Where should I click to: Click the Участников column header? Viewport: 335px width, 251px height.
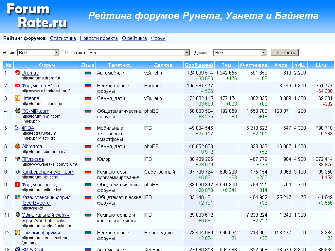pos(254,65)
